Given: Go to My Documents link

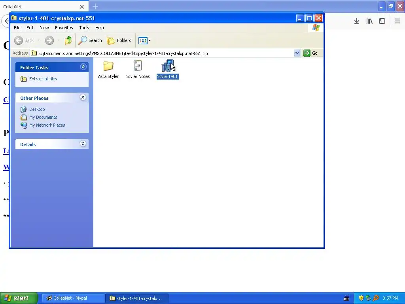Looking at the screenshot, I should [x=43, y=117].
